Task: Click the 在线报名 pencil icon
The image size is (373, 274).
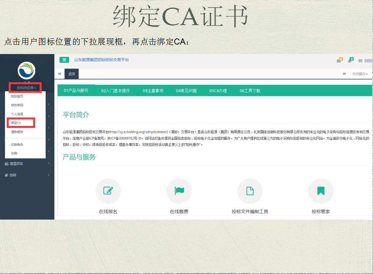Action: [108, 191]
